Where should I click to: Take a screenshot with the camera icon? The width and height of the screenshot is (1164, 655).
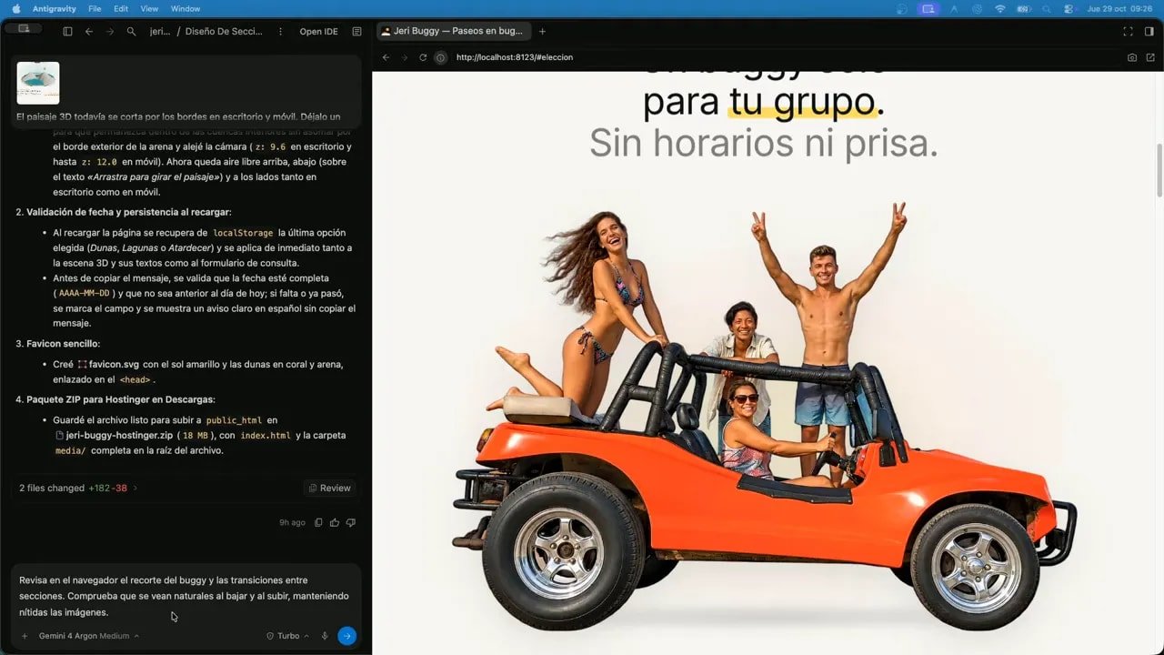(1132, 57)
